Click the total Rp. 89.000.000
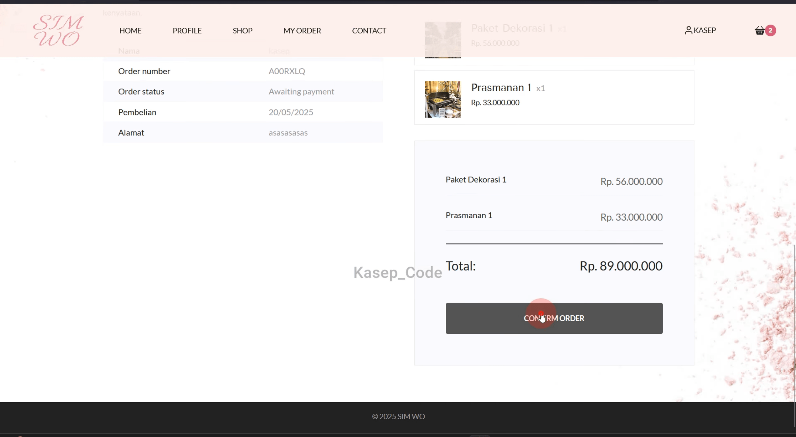 [x=621, y=266]
